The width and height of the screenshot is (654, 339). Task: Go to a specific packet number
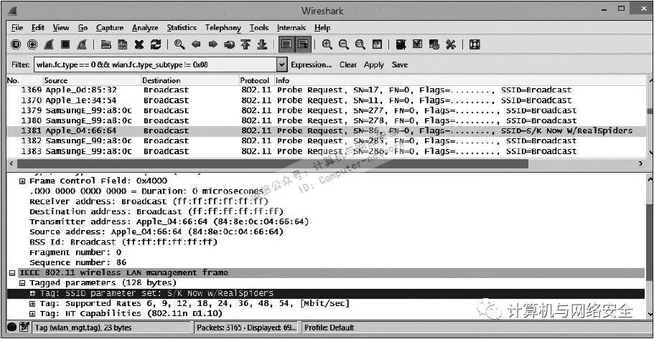[x=229, y=44]
